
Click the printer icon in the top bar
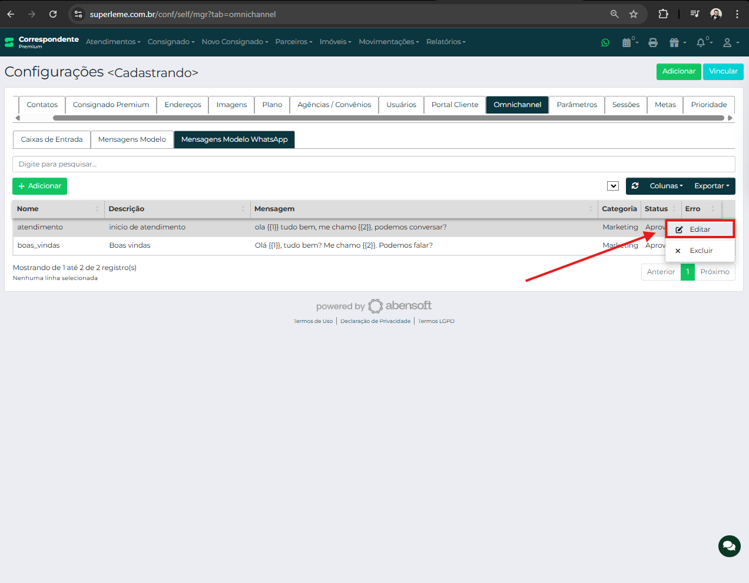click(652, 42)
